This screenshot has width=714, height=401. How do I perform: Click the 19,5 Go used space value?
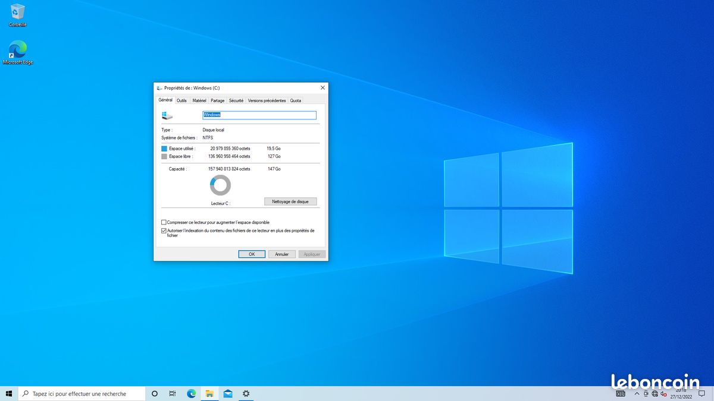[x=274, y=149]
